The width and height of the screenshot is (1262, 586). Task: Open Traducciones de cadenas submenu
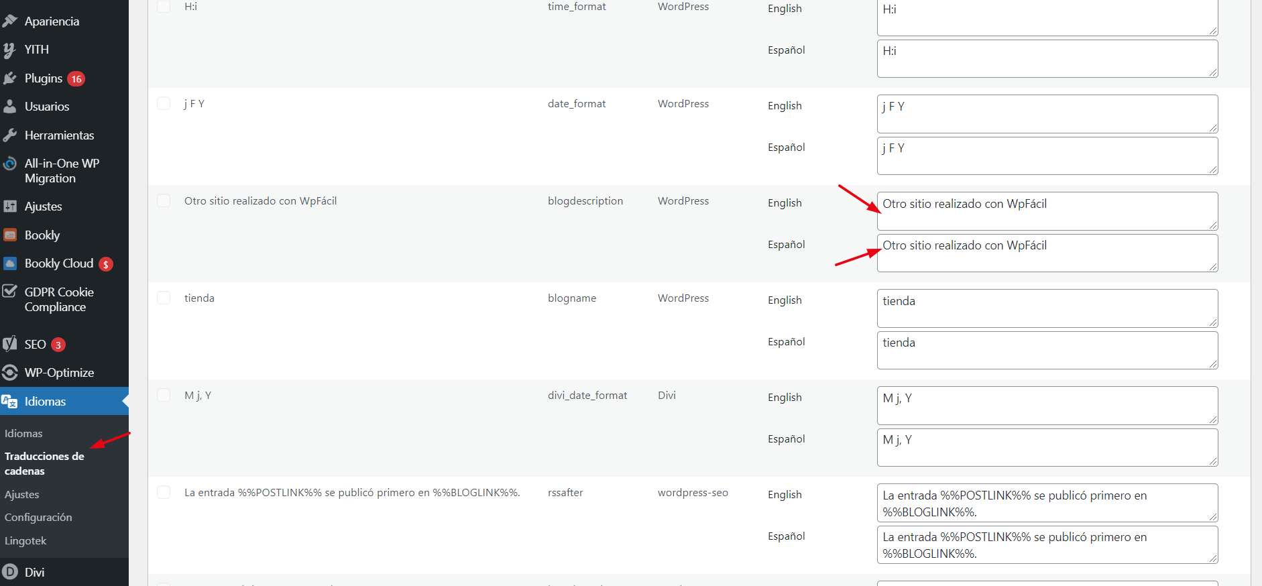click(x=44, y=463)
